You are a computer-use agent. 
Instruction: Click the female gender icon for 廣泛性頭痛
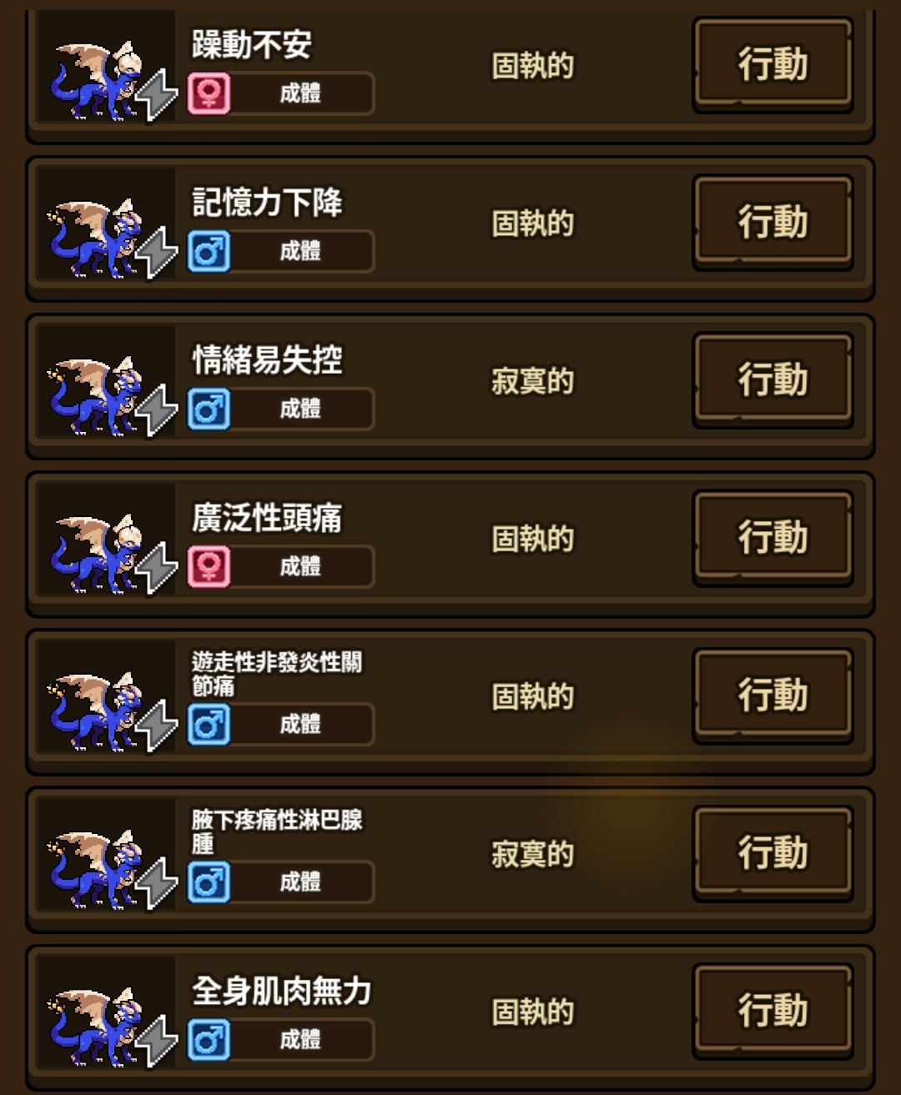pyautogui.click(x=209, y=566)
